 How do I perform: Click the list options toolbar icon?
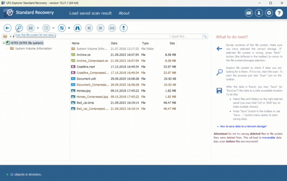(x=46, y=28)
